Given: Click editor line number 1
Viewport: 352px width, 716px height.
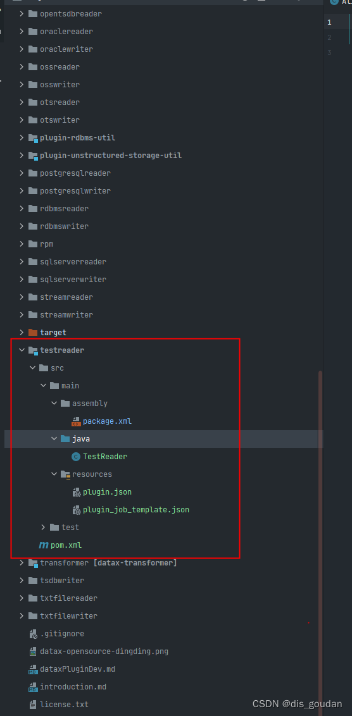Looking at the screenshot, I should [330, 22].
